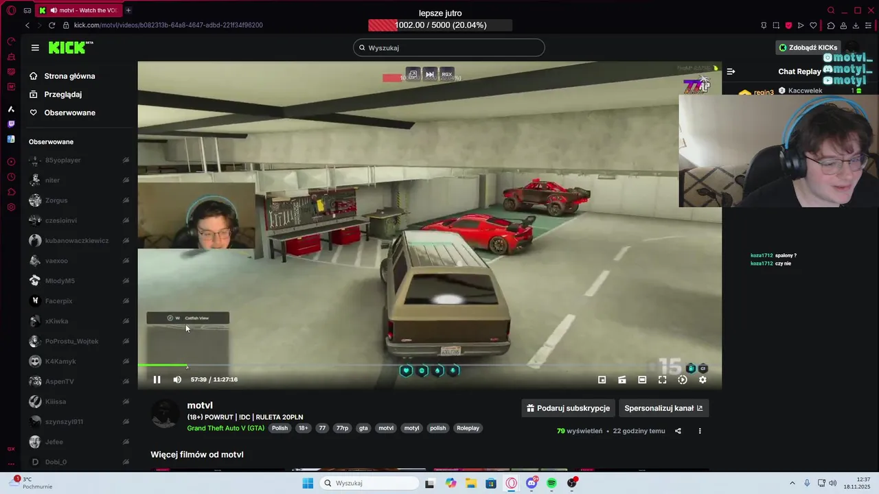Viewport: 879px width, 494px height.
Task: Pause the video playback
Action: 157,379
